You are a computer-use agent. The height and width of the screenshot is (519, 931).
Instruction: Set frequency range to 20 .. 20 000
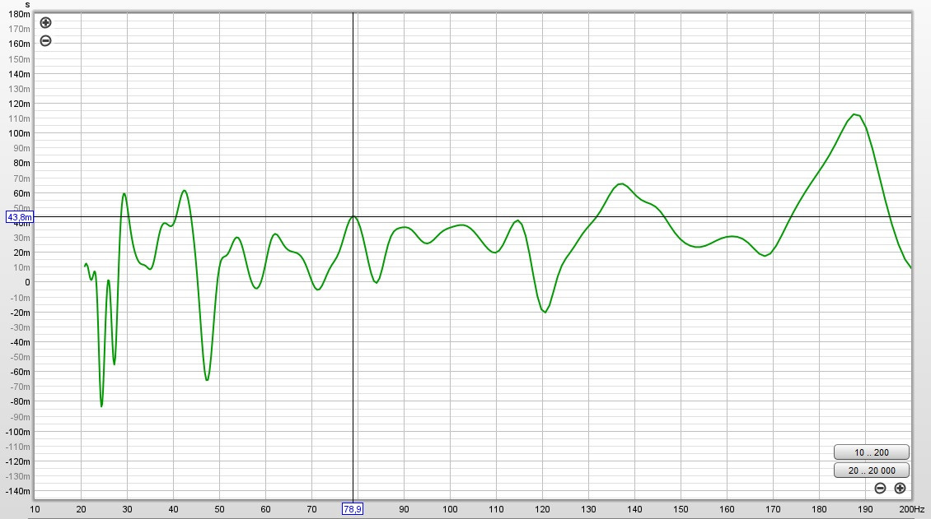(871, 471)
